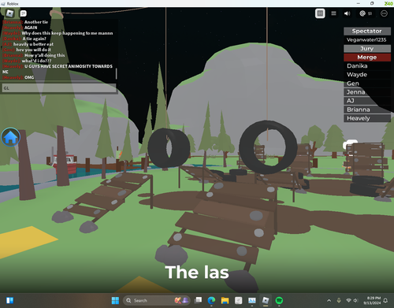Select AJ in the player list
This screenshot has width=394, height=308.
tap(367, 101)
